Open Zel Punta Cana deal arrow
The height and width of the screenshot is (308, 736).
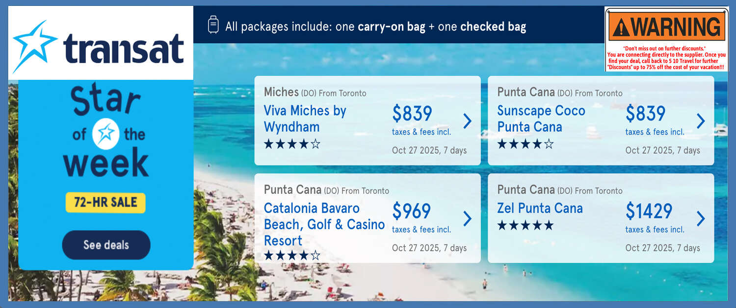pos(701,218)
